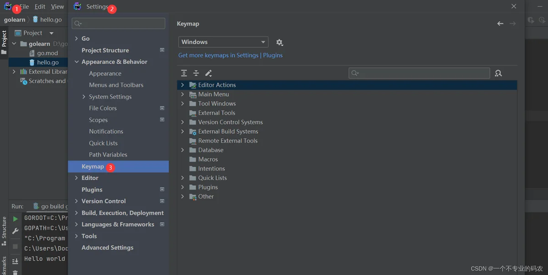This screenshot has height=275, width=548.
Task: Select go.mod file in project tree
Action: coord(47,53)
